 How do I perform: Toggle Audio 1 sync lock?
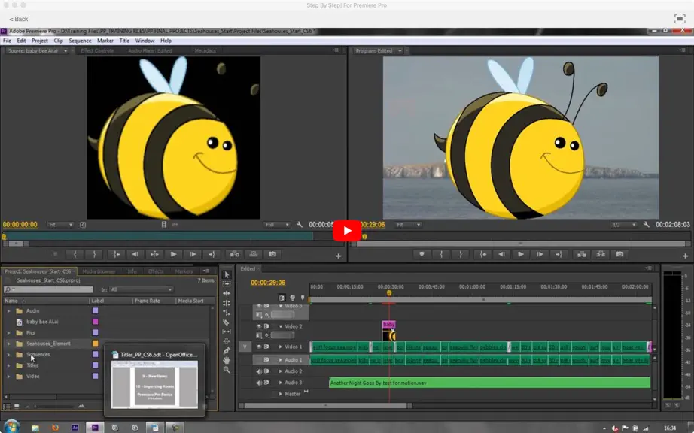click(266, 360)
